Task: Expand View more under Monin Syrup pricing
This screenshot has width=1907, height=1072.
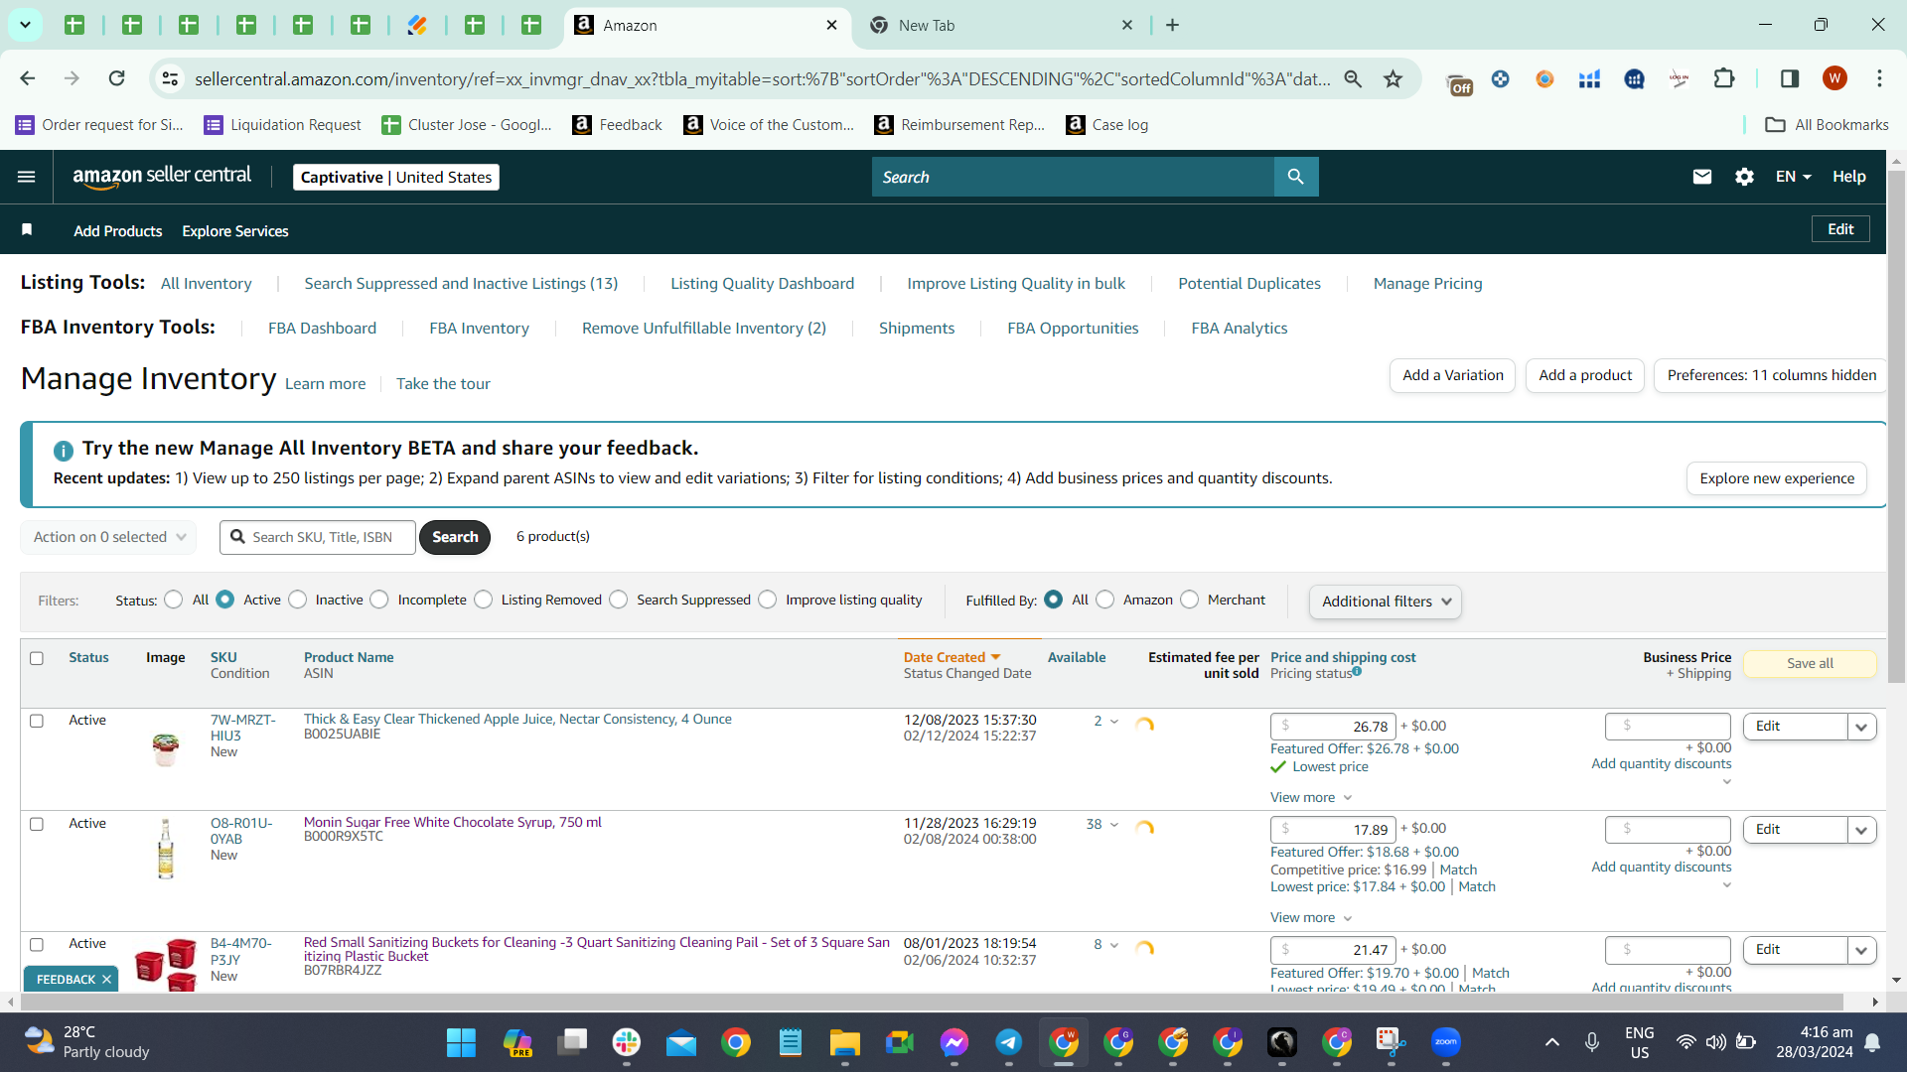Action: pyautogui.click(x=1311, y=918)
